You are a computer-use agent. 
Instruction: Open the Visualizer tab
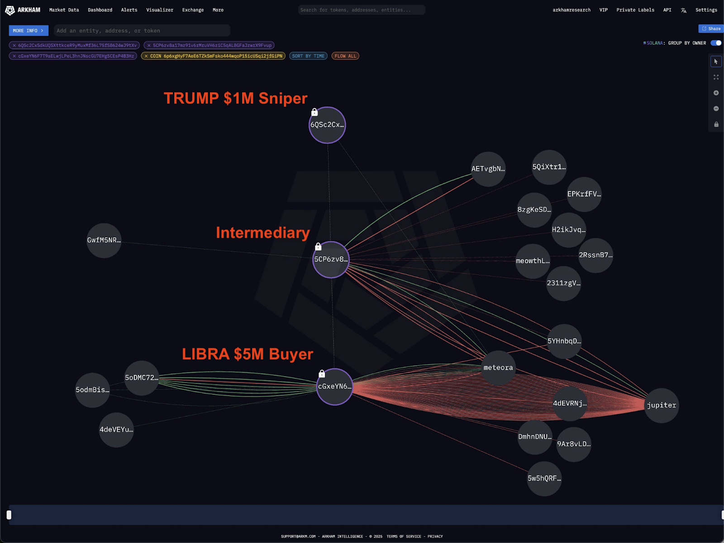pyautogui.click(x=160, y=10)
